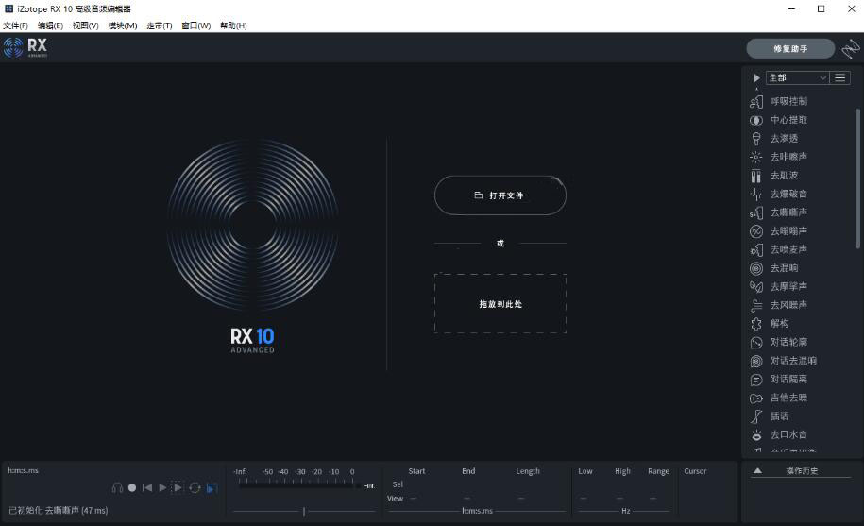The height and width of the screenshot is (526, 864).
Task: Open the 去混响 de-reverb module
Action: point(784,268)
